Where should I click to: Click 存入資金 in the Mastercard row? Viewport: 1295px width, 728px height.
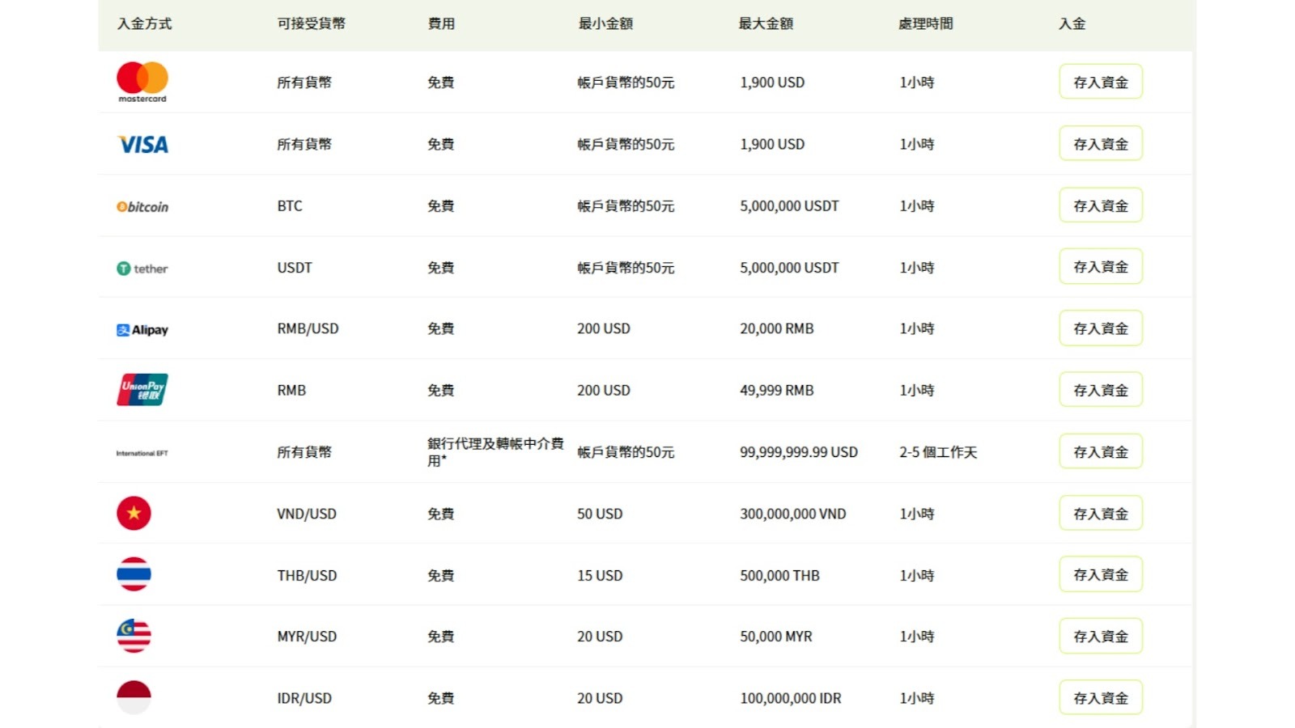pos(1101,81)
